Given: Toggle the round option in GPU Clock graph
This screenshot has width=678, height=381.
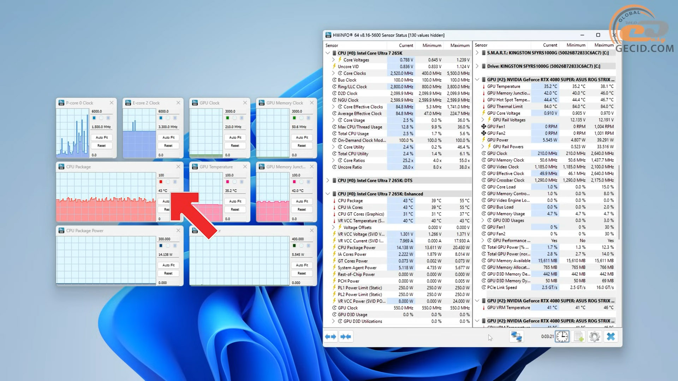Looking at the screenshot, I should pos(234,118).
